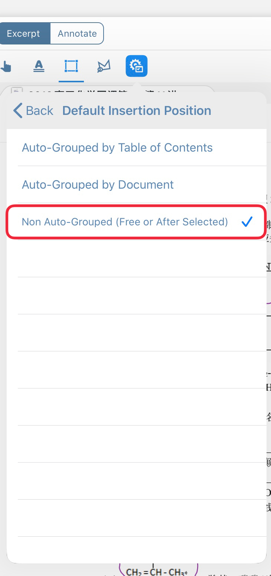Screen dimensions: 271x576
Task: Select the hand pointer tool
Action: tap(6, 67)
